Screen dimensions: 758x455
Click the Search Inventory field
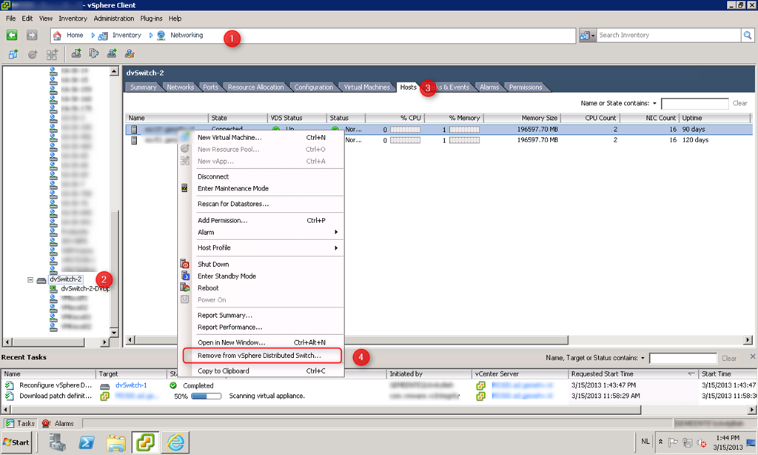(669, 36)
